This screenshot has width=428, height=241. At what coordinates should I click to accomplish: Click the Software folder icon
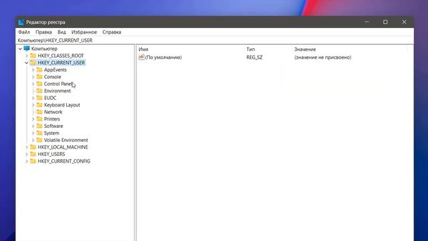coord(39,126)
